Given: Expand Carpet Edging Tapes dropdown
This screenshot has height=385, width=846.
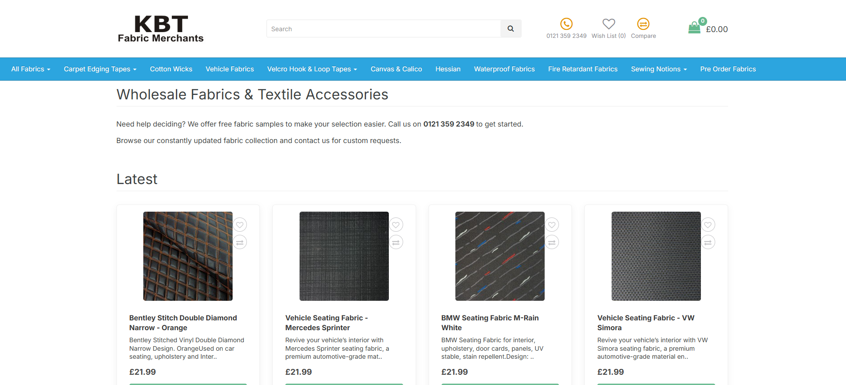Looking at the screenshot, I should [100, 69].
